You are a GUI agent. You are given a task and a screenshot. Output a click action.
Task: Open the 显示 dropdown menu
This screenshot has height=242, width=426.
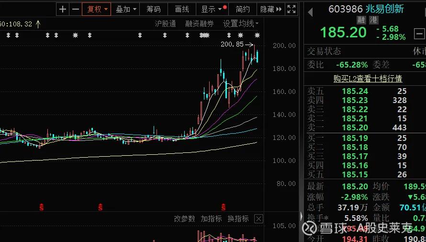(x=212, y=10)
